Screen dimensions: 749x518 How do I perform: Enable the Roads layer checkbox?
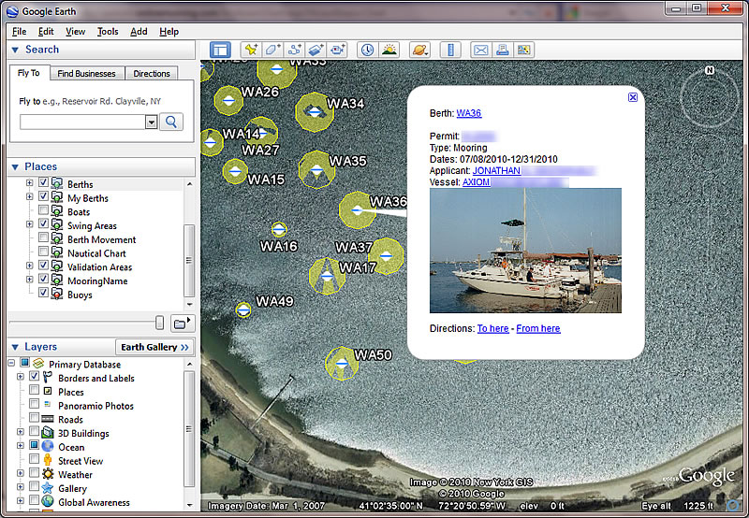(35, 420)
